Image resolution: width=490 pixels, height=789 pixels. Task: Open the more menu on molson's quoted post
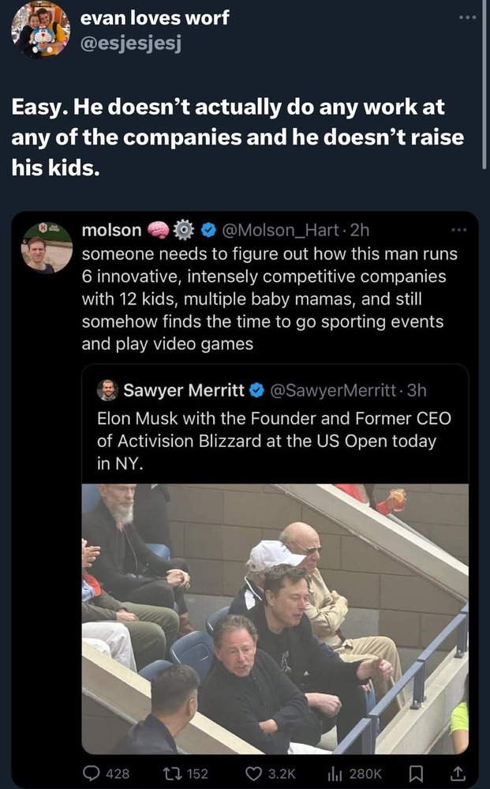pyautogui.click(x=458, y=230)
